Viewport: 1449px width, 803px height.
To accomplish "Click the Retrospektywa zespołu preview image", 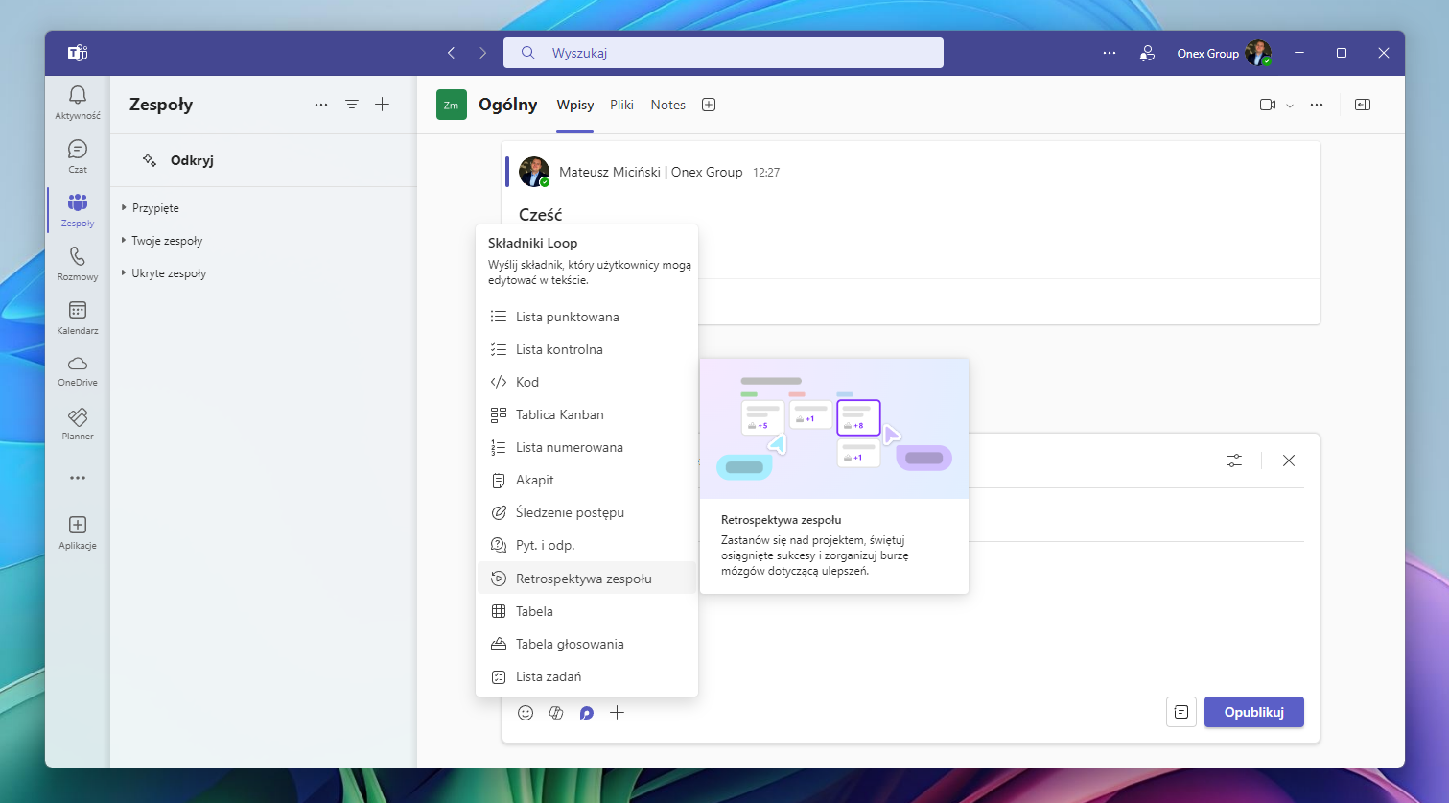I will (834, 429).
